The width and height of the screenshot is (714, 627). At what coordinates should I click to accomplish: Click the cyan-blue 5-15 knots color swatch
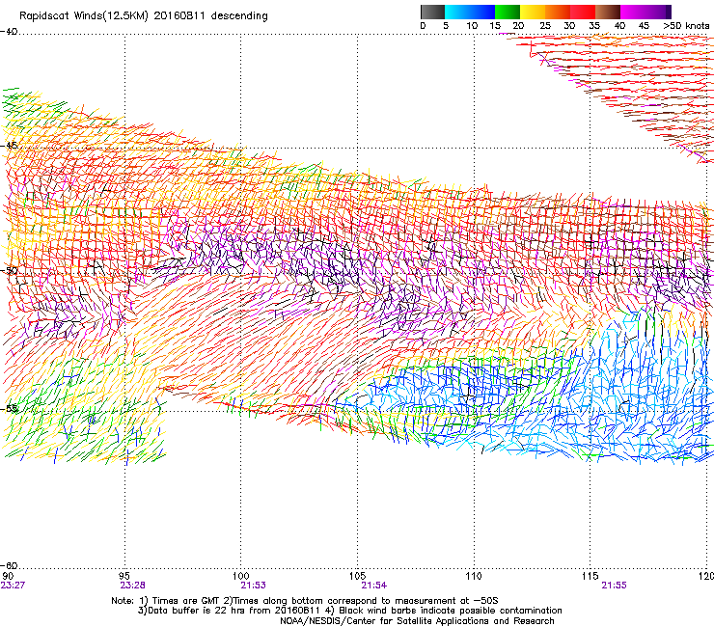coord(470,12)
